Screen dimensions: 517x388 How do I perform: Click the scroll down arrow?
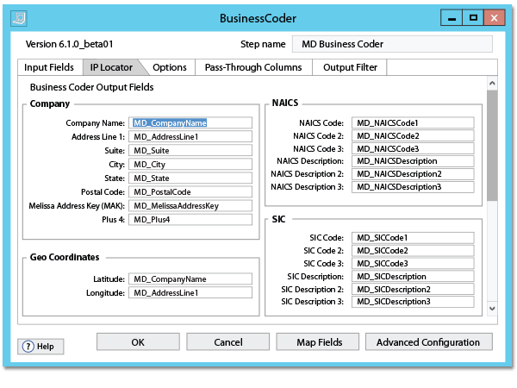(x=492, y=309)
